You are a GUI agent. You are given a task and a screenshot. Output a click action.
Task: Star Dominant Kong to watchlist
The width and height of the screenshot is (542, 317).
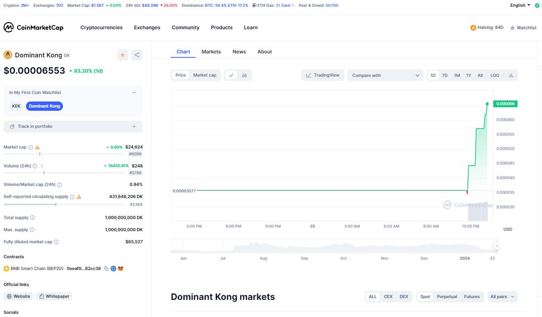click(122, 55)
